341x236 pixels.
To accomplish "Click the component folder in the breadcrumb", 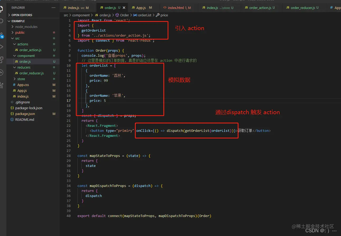I will 81,15.
